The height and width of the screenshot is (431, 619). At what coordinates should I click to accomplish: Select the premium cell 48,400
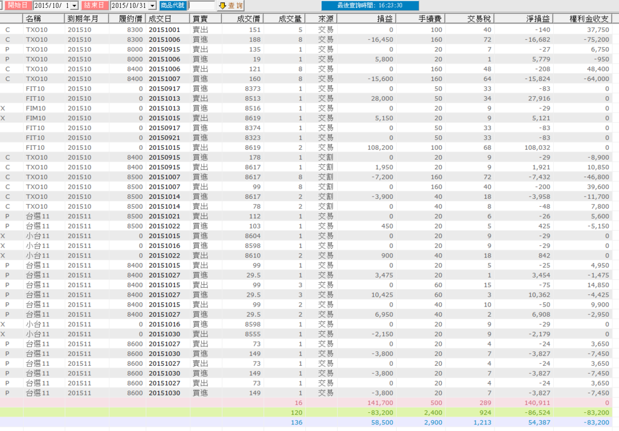coord(598,69)
